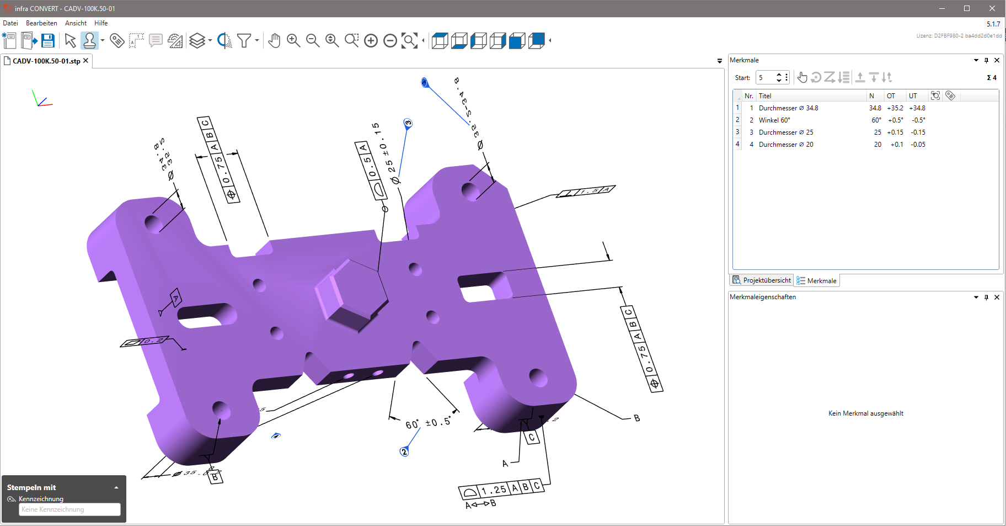Open the Merkmaleigenschaften panel options dropdown
The width and height of the screenshot is (1006, 526).
[x=976, y=297]
